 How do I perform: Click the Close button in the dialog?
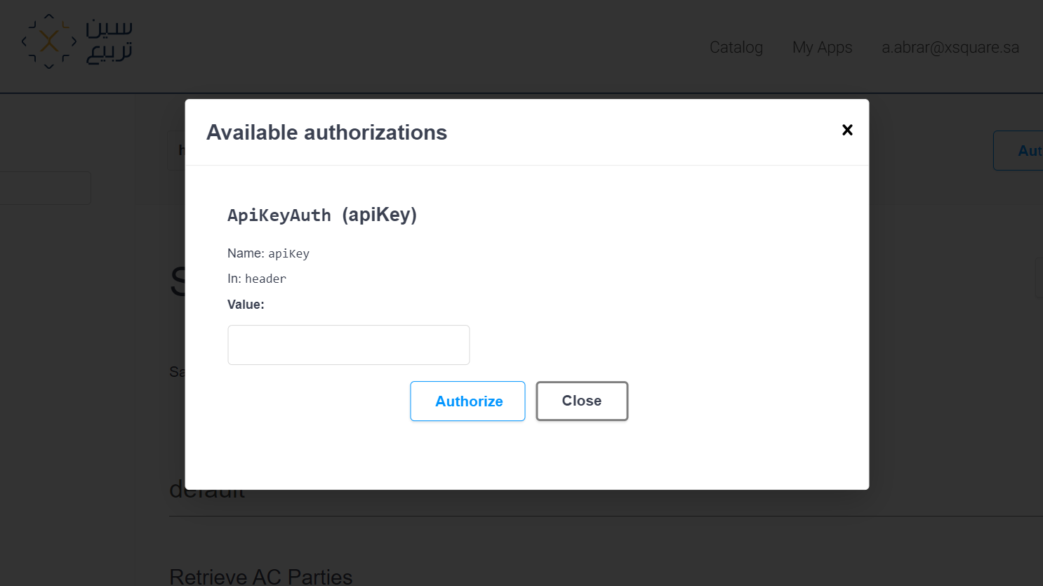(x=582, y=401)
